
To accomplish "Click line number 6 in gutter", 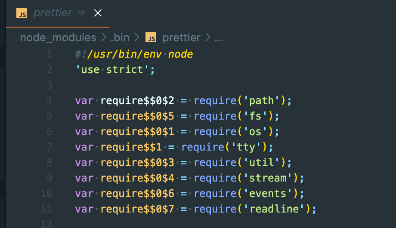I will coord(49,132).
